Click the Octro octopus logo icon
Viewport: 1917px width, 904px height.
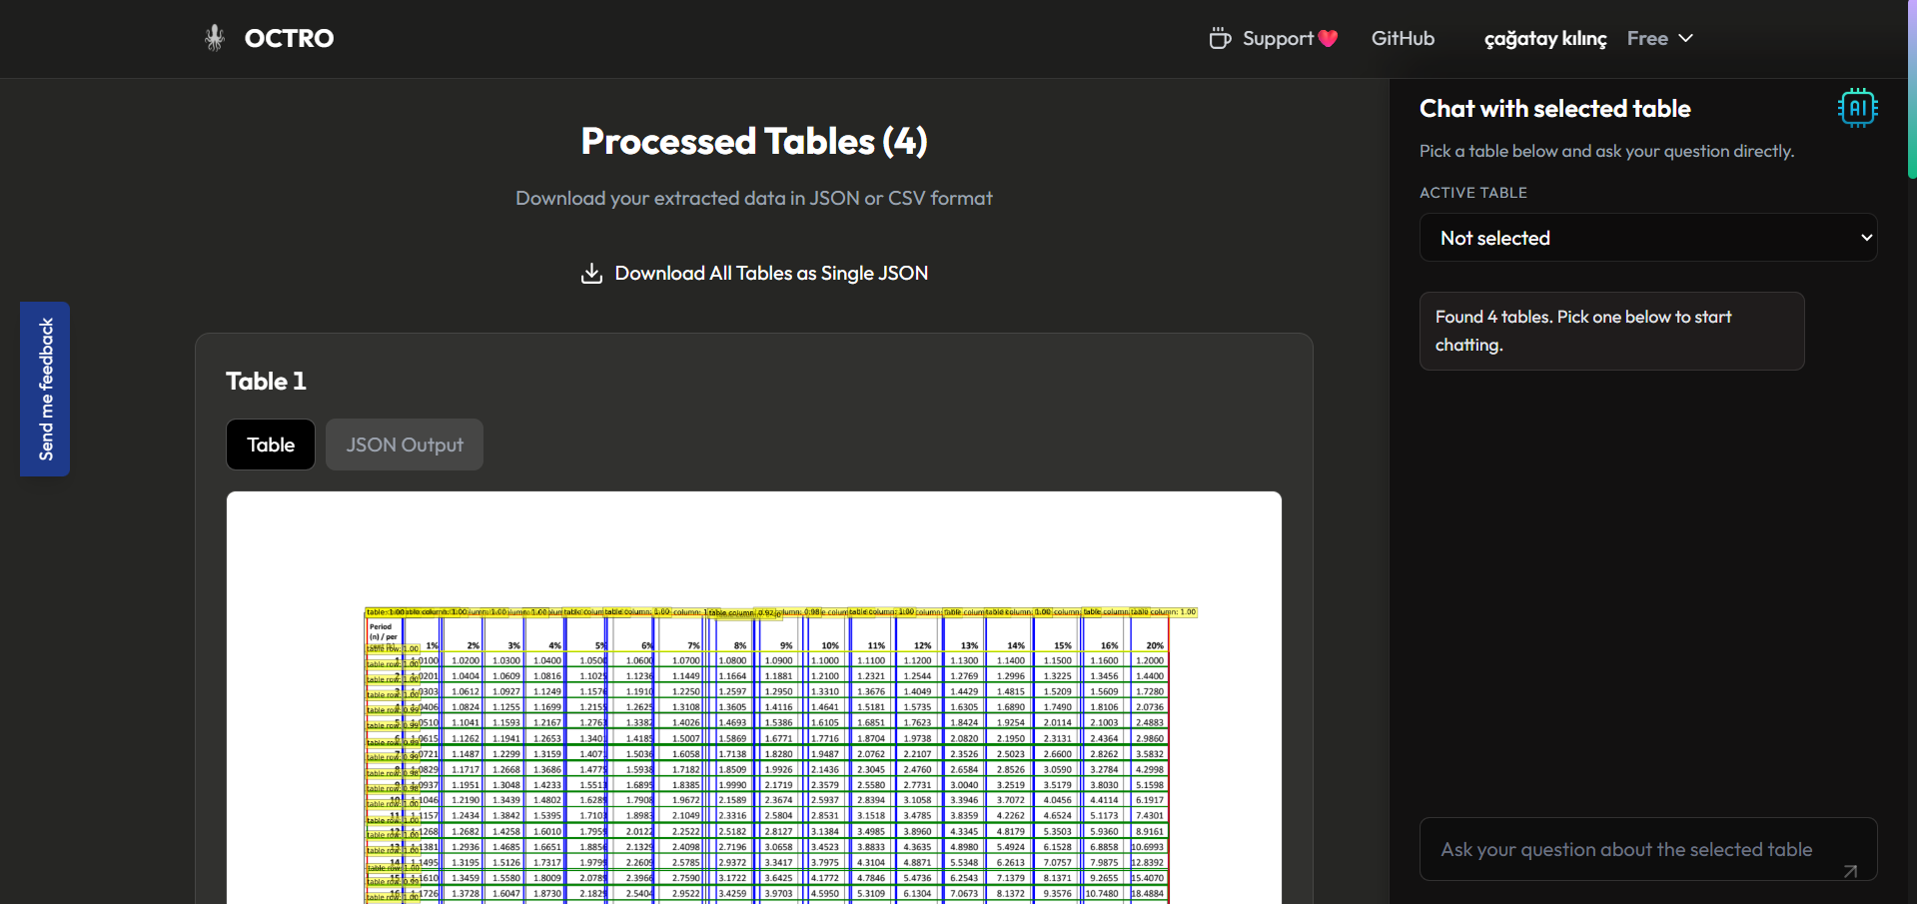click(213, 38)
